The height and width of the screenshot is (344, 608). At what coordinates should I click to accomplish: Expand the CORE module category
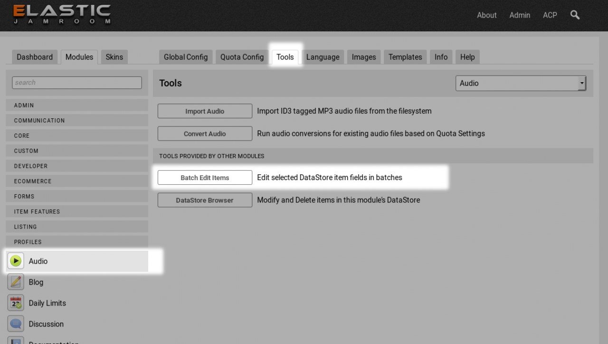tap(77, 135)
